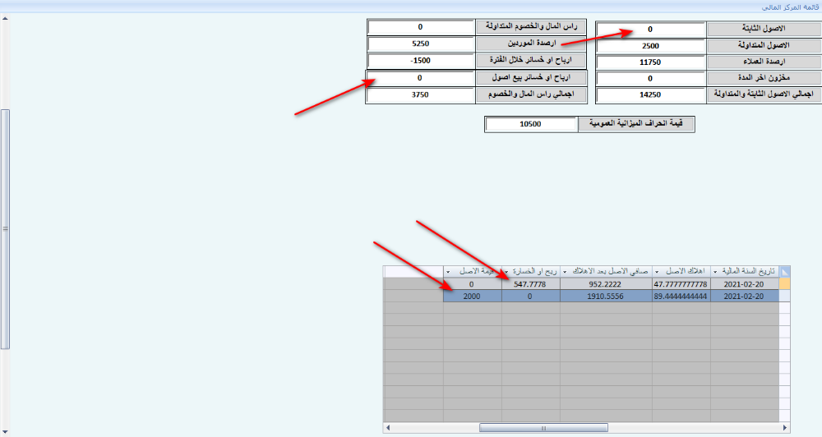Click the اجمالي راس المال والخصوم field showing 3750
The height and width of the screenshot is (437, 822).
click(420, 95)
